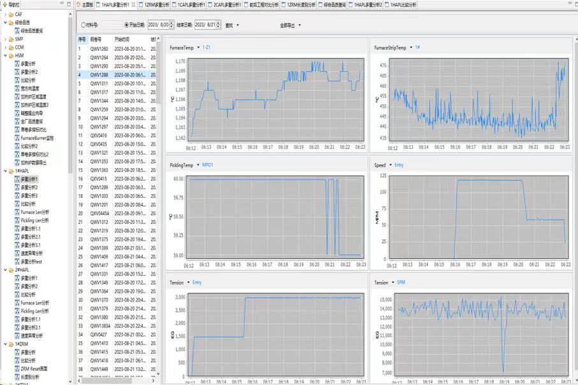Image resolution: width=578 pixels, height=385 pixels.
Task: Switch to the 2CAPL多量分析1 tab
Action: coord(224,5)
